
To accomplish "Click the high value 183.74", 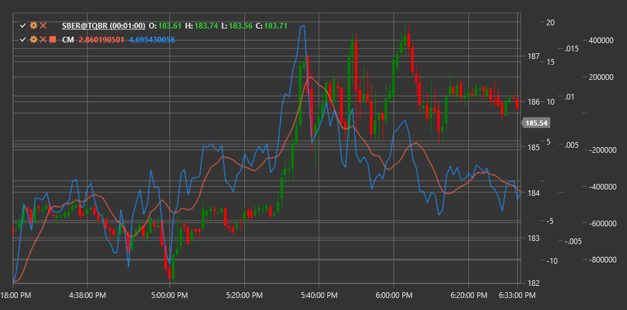I will pos(207,26).
